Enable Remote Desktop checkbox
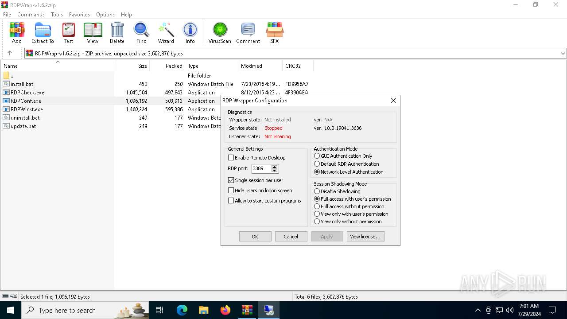Image resolution: width=567 pixels, height=319 pixels. pyautogui.click(x=231, y=158)
